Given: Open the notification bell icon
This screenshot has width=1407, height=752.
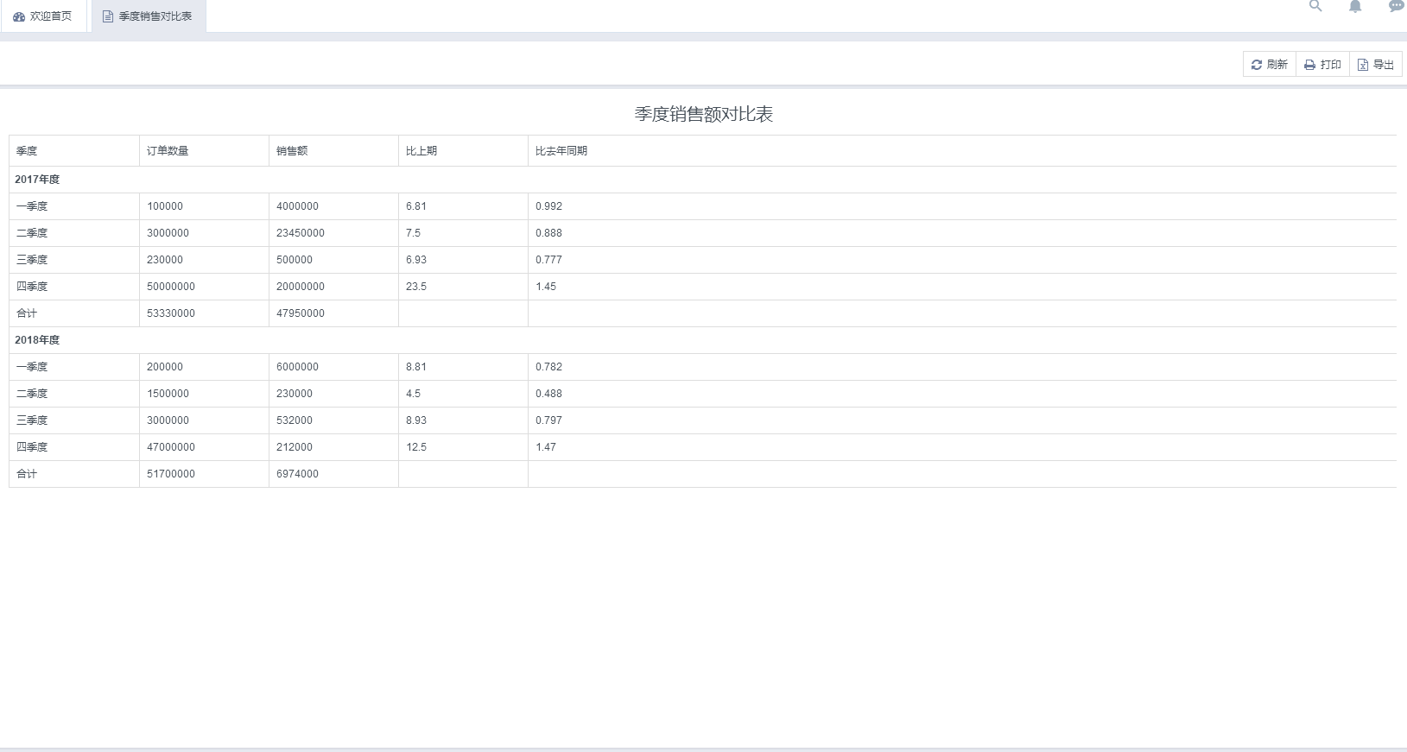Looking at the screenshot, I should (x=1355, y=7).
